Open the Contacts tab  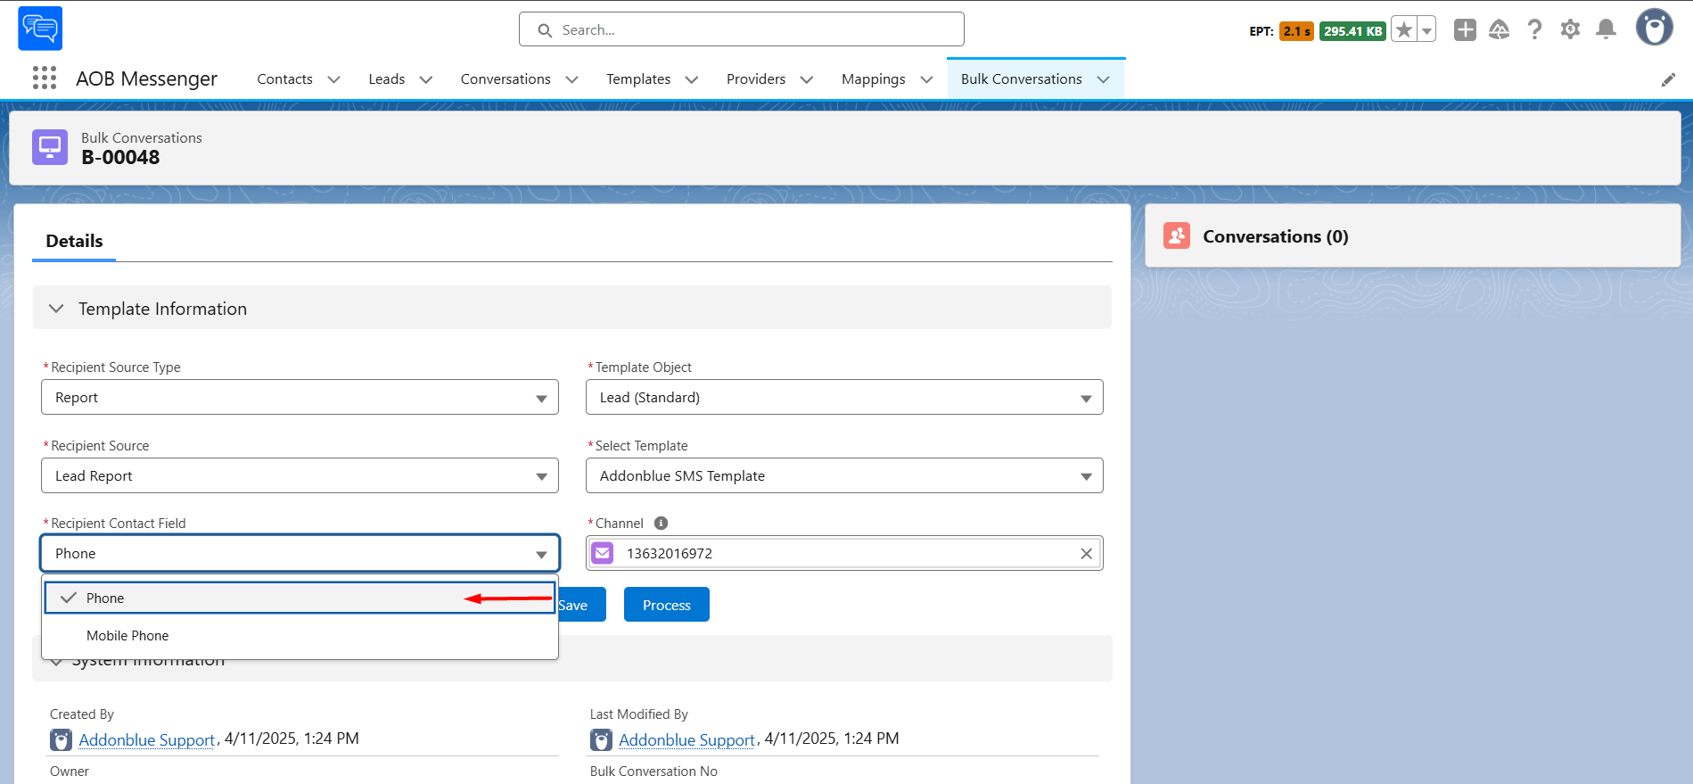[284, 79]
